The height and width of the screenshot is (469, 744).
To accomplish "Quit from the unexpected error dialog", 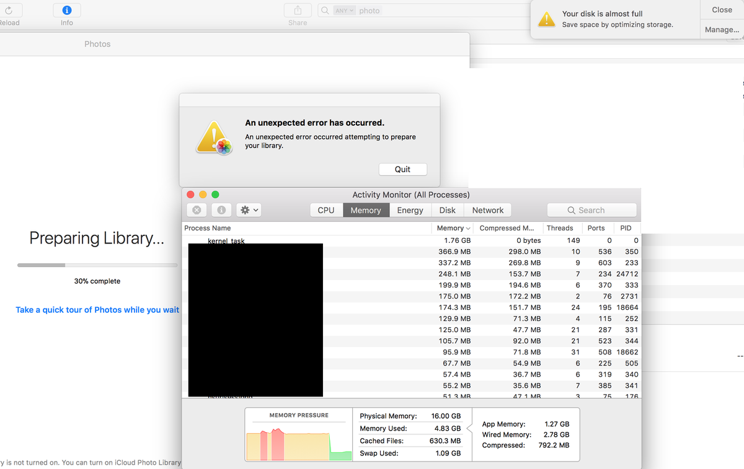I will [402, 169].
